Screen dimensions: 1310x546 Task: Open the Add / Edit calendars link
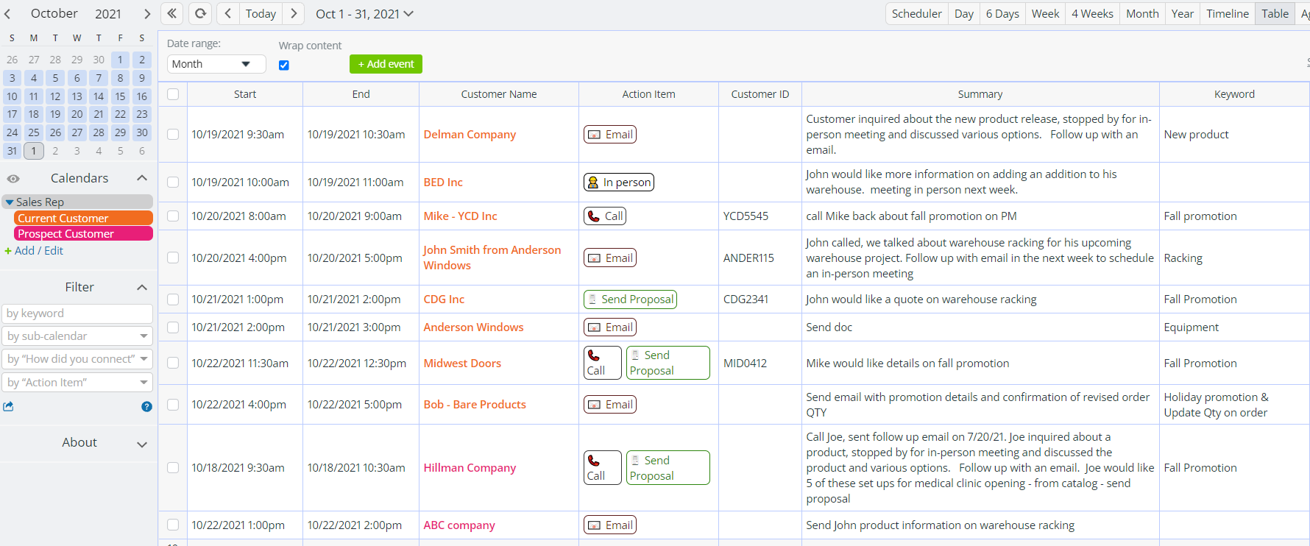[34, 251]
